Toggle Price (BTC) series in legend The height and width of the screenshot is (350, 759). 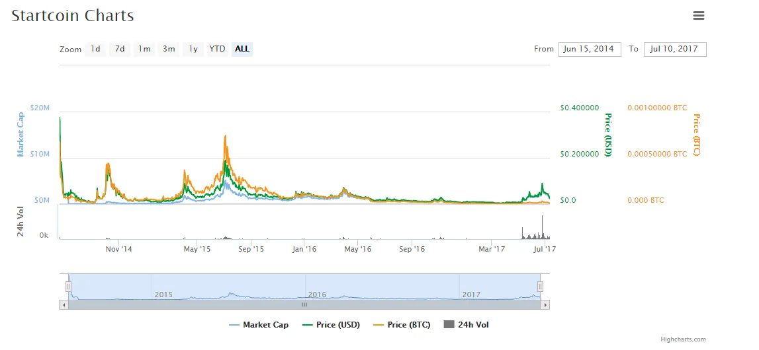(x=402, y=325)
